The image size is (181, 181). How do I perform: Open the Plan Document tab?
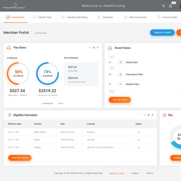pos(135,17)
